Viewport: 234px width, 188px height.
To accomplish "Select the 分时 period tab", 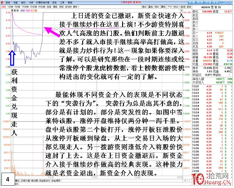I will (4, 7).
